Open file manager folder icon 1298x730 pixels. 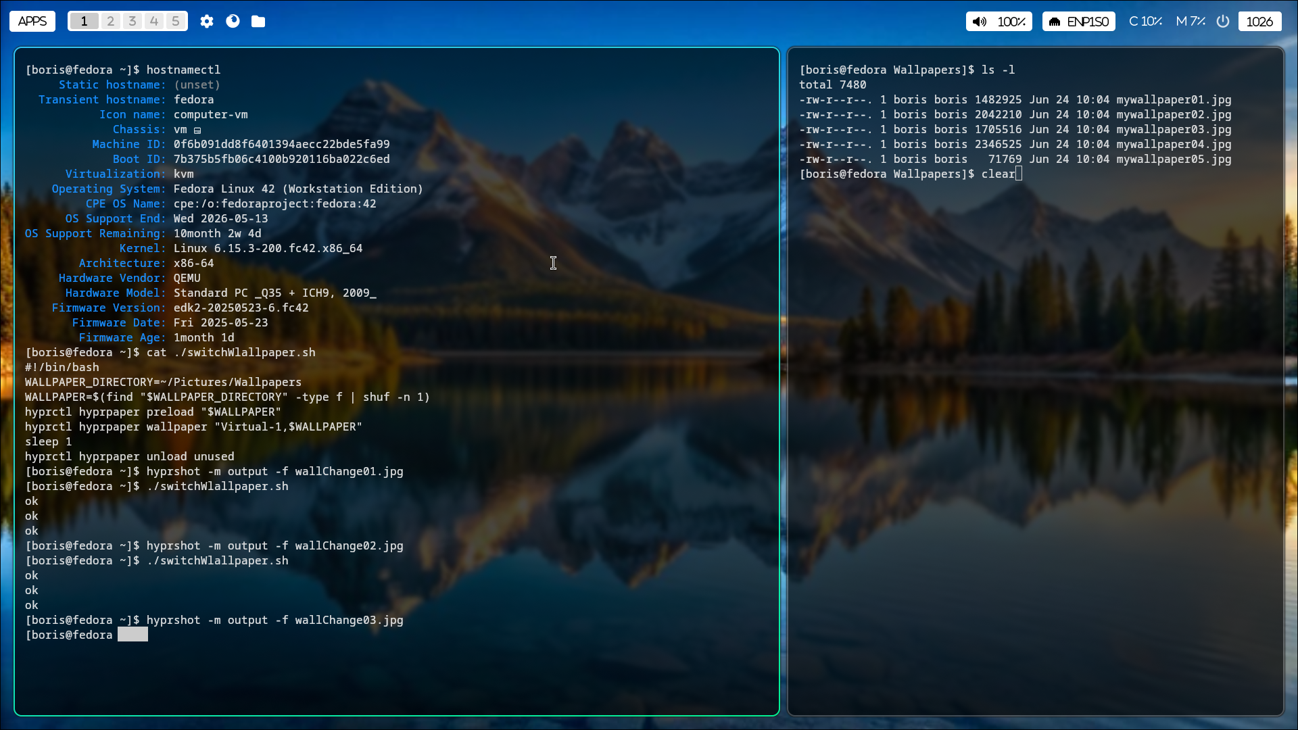tap(258, 22)
